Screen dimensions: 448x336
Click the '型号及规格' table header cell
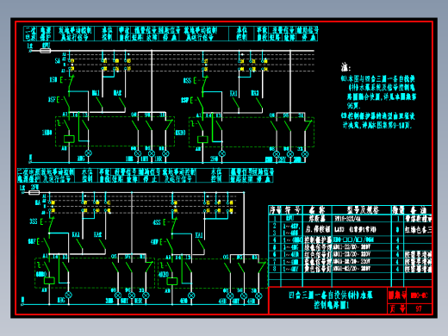(363, 210)
